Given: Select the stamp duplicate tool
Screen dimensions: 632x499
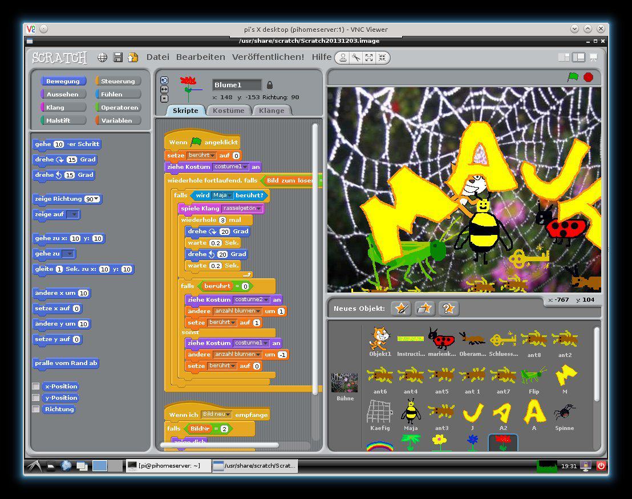Looking at the screenshot, I should [x=342, y=57].
